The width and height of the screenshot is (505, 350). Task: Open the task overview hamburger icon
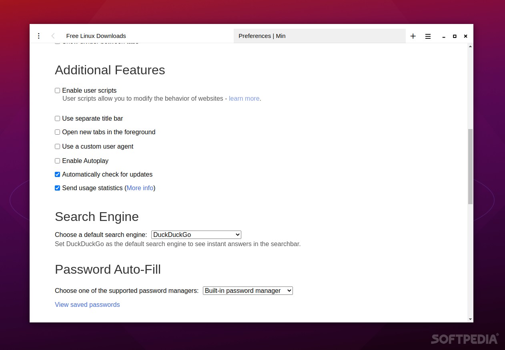(428, 36)
